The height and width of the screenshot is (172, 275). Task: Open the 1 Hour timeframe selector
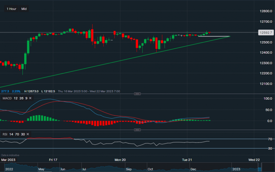(11, 9)
